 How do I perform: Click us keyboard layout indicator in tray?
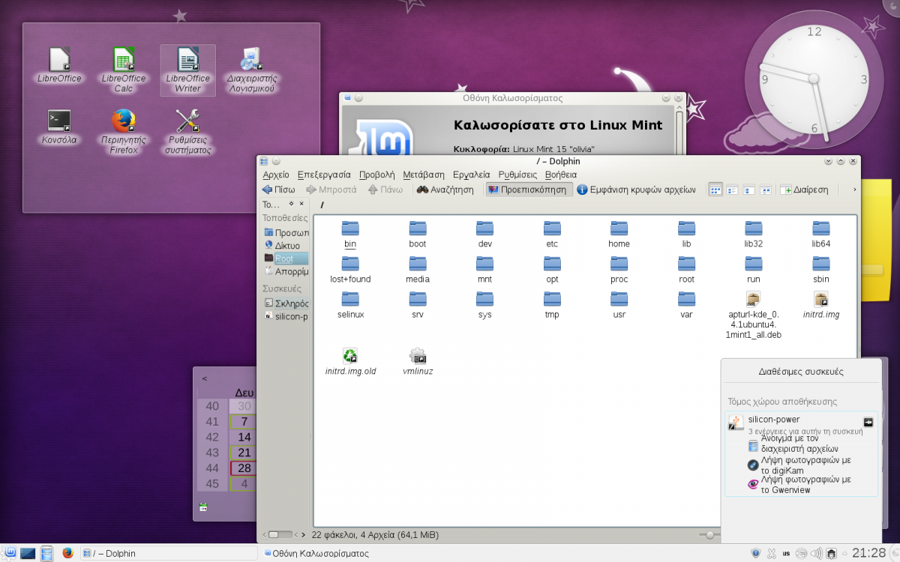click(786, 553)
